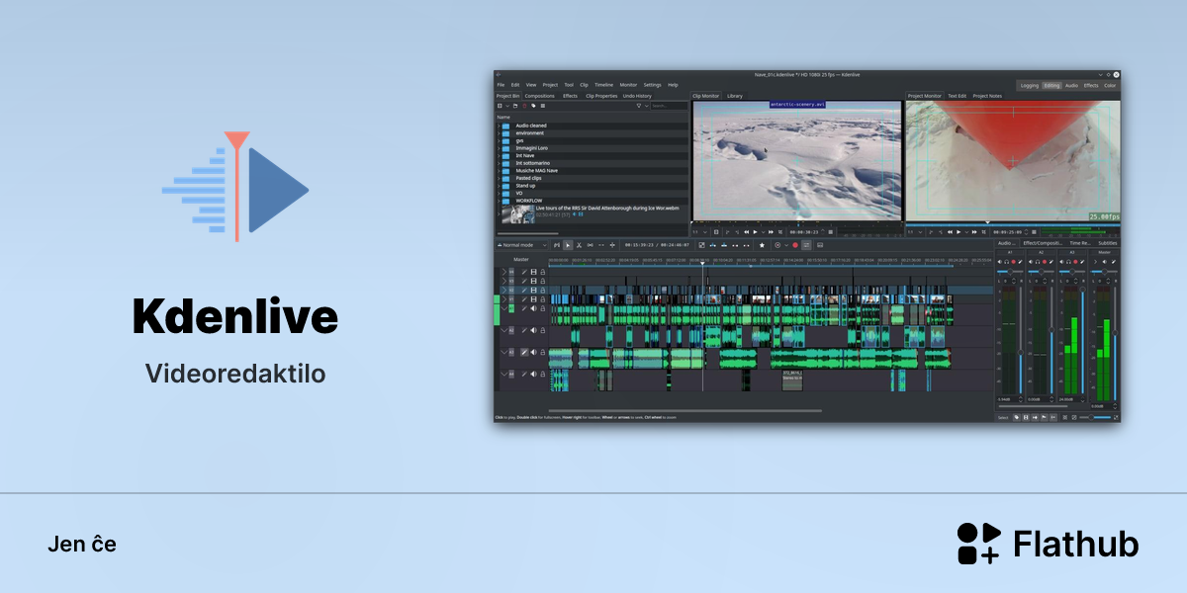
Task: Lock the V2 video track
Action: pyautogui.click(x=542, y=291)
